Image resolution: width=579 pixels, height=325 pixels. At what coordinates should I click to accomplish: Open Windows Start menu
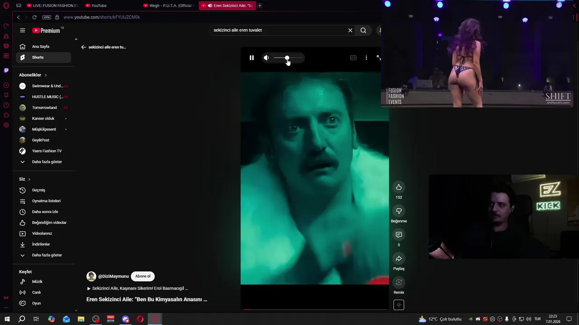click(7, 319)
